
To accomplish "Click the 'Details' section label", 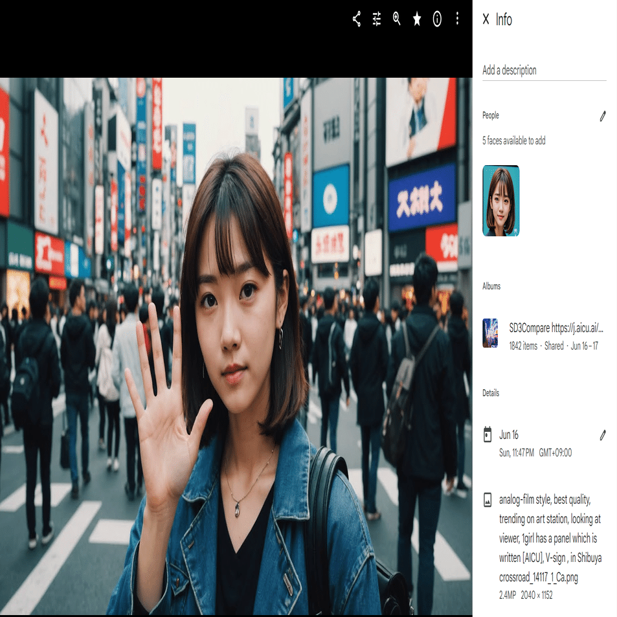I will tap(490, 393).
